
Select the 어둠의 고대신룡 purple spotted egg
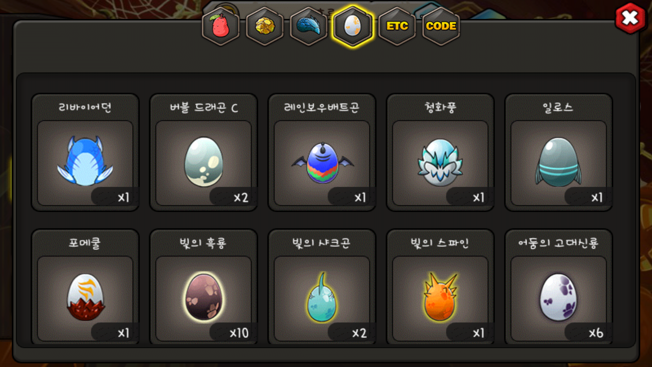559,299
